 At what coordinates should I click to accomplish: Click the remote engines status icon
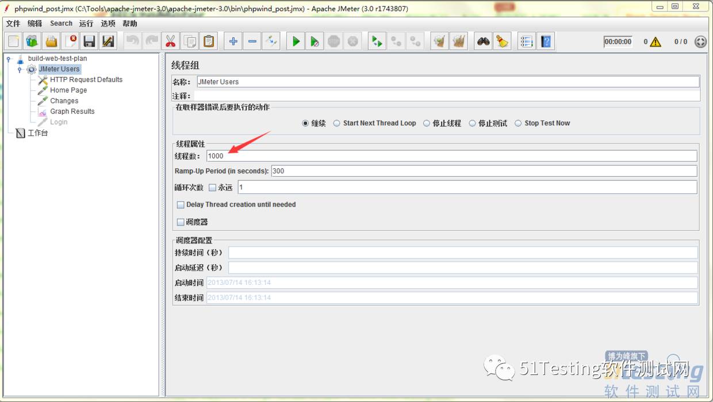(700, 42)
